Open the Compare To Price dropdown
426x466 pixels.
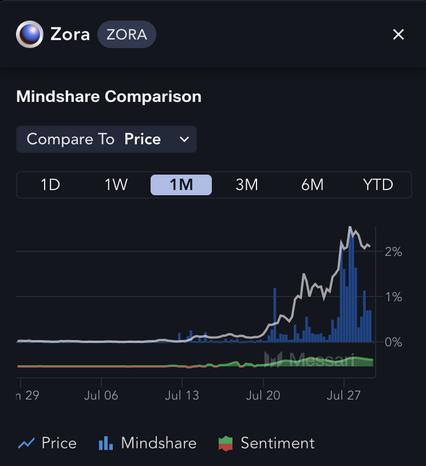(x=107, y=139)
